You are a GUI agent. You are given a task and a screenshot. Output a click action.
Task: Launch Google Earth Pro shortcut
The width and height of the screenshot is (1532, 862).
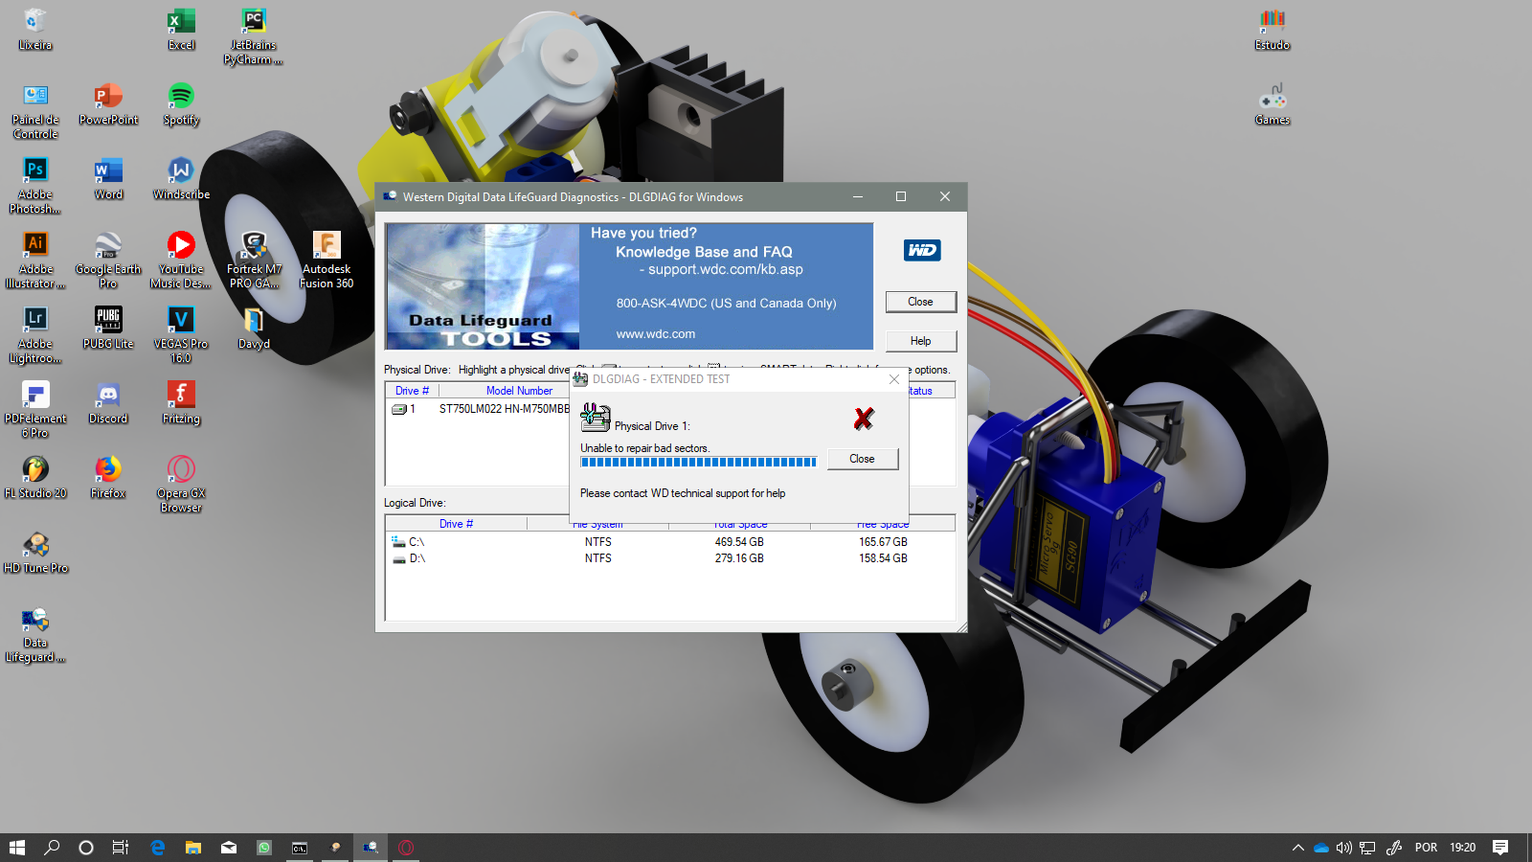click(x=108, y=261)
